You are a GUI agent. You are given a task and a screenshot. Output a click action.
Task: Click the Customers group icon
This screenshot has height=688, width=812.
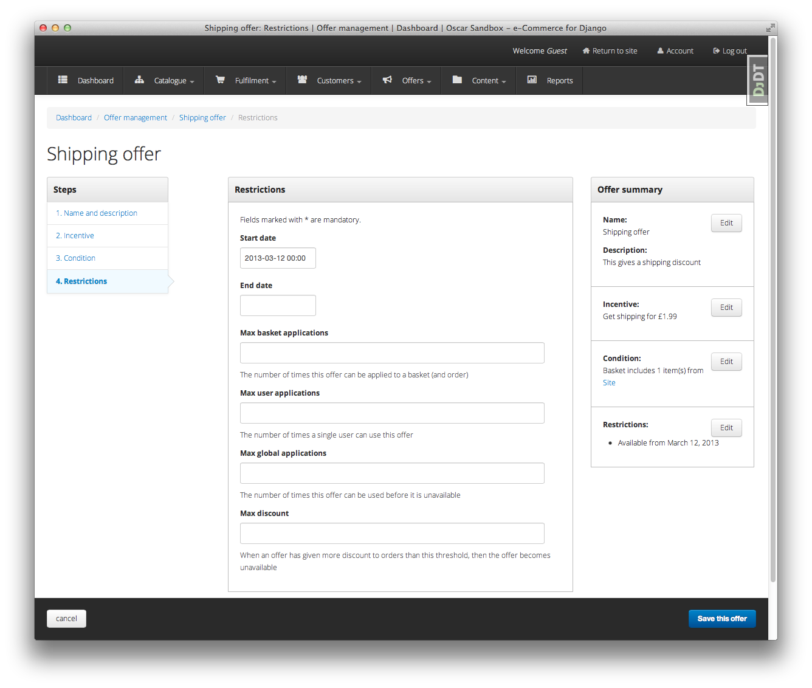[302, 80]
